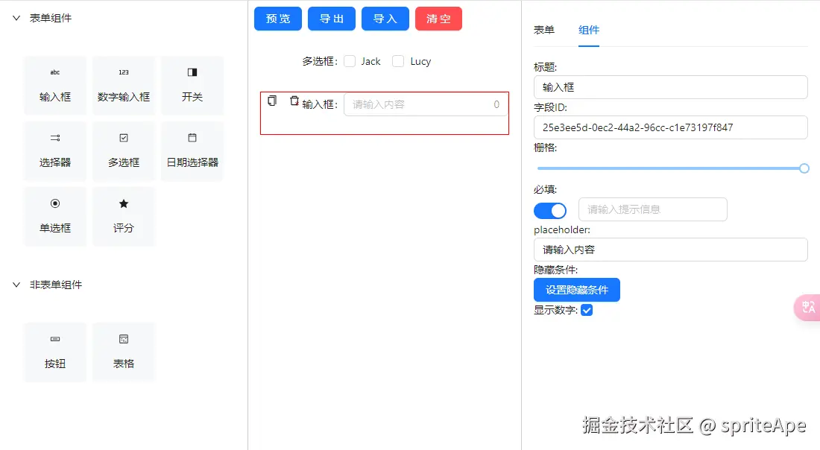Switch to the 表单 tab

point(544,31)
